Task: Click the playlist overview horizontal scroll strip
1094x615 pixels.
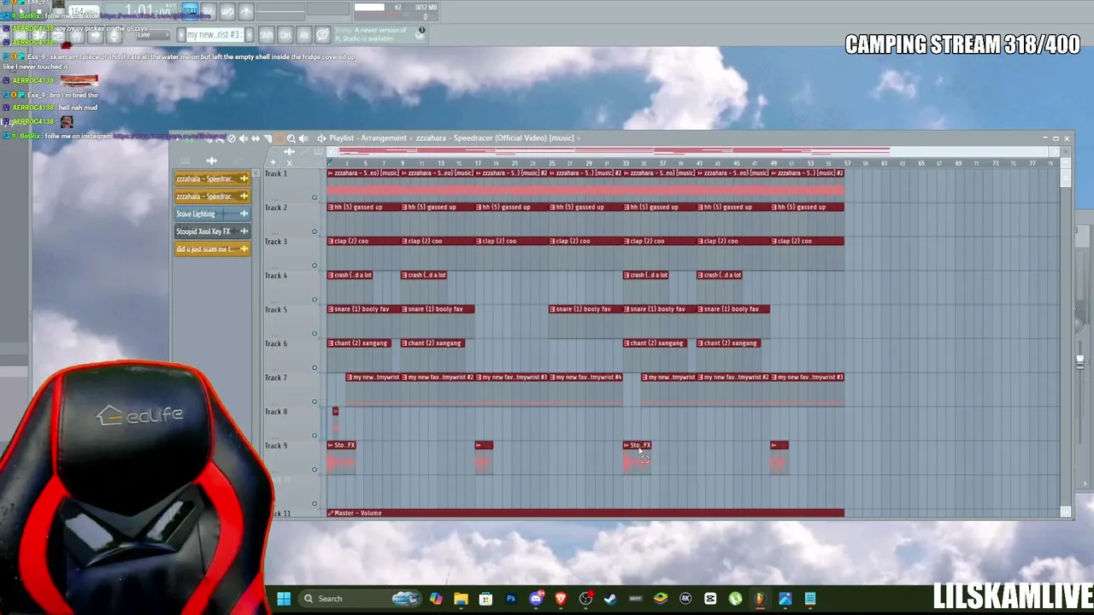Action: (693, 152)
